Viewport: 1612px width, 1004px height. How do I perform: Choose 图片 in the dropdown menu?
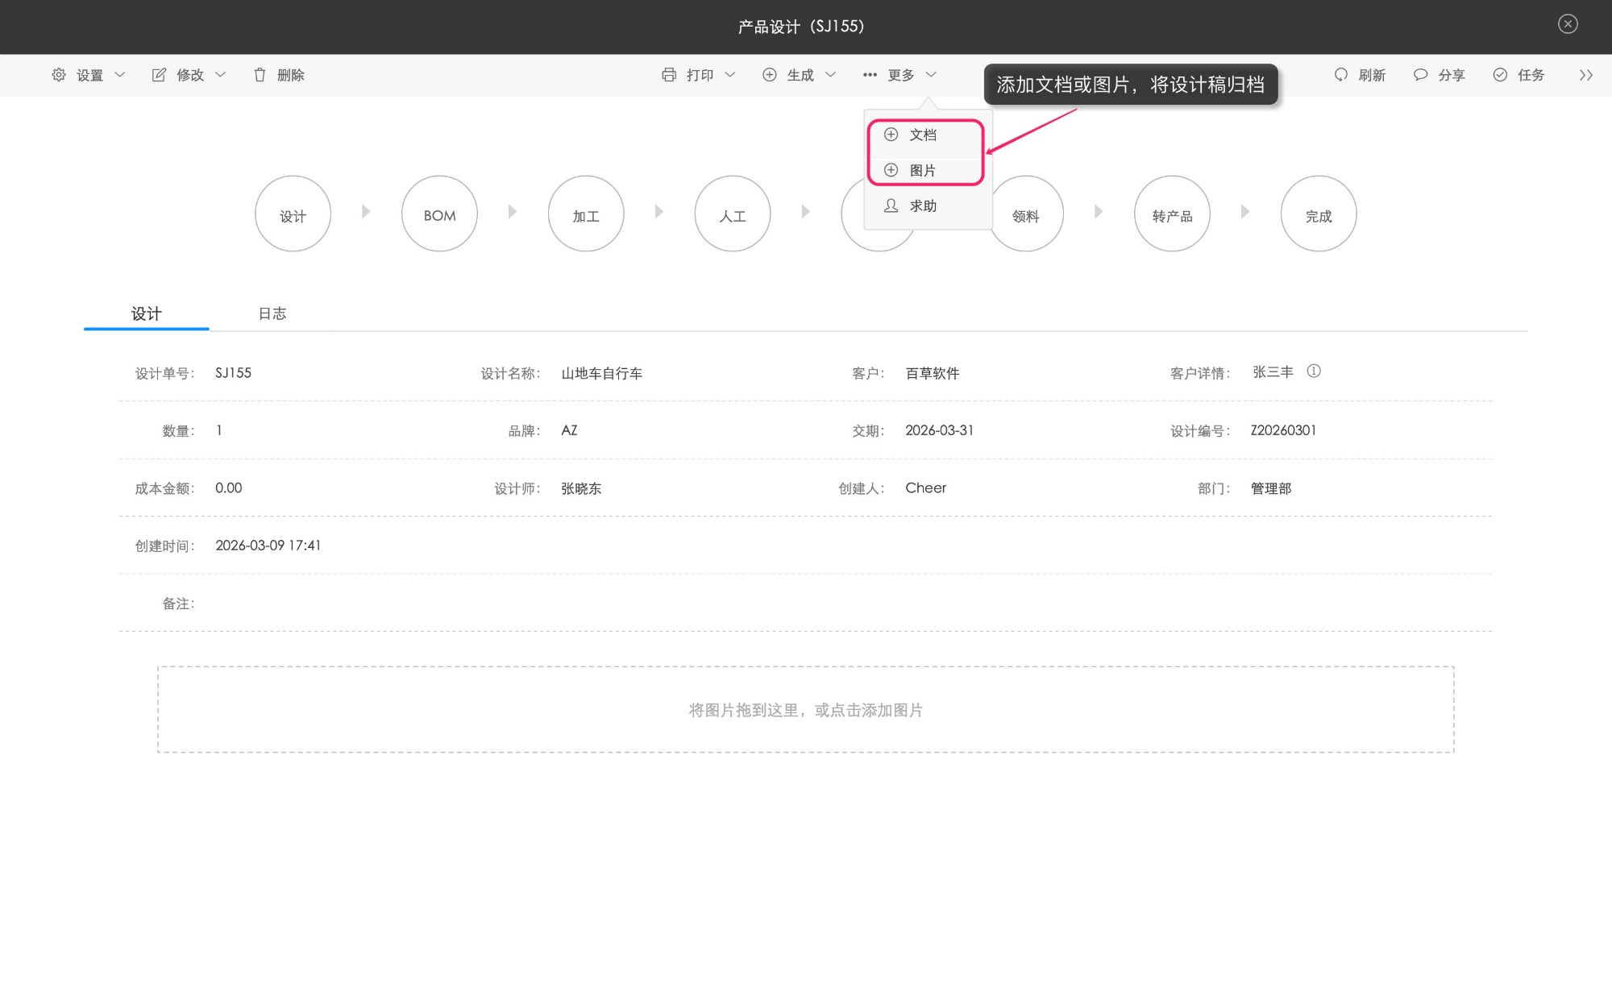(923, 170)
